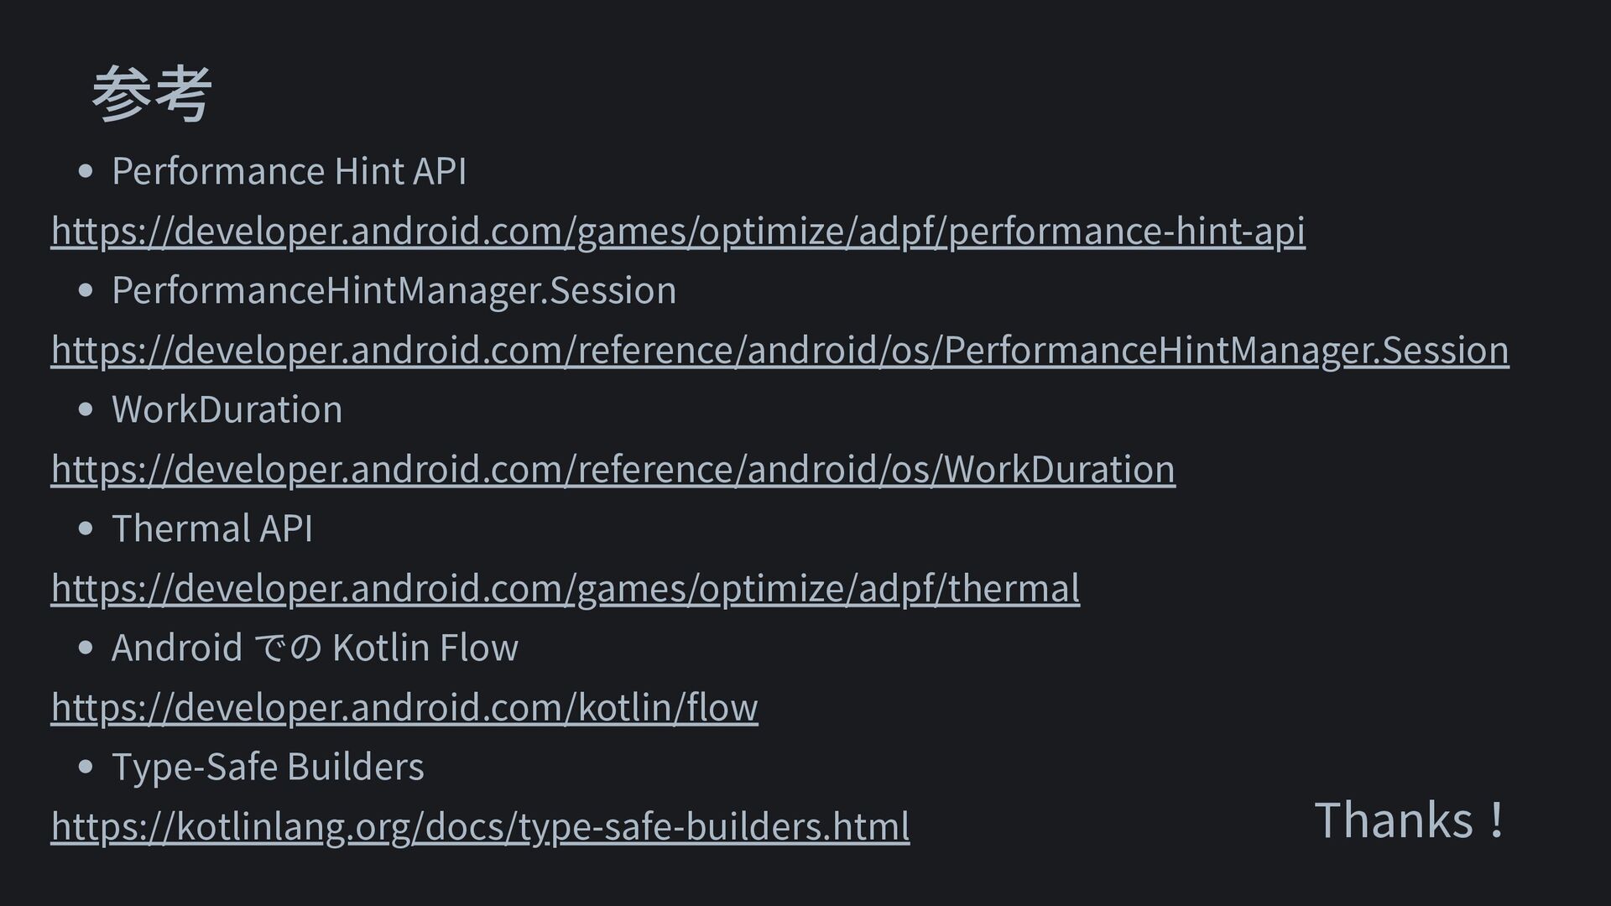Click the "Thanks！" text
This screenshot has height=906, width=1611.
(1409, 820)
